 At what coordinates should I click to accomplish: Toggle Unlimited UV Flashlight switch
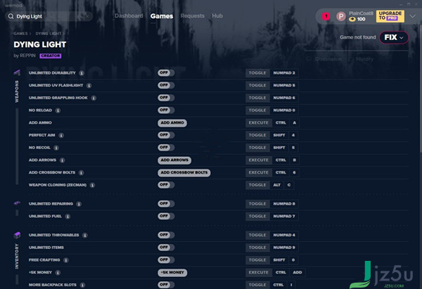(166, 85)
